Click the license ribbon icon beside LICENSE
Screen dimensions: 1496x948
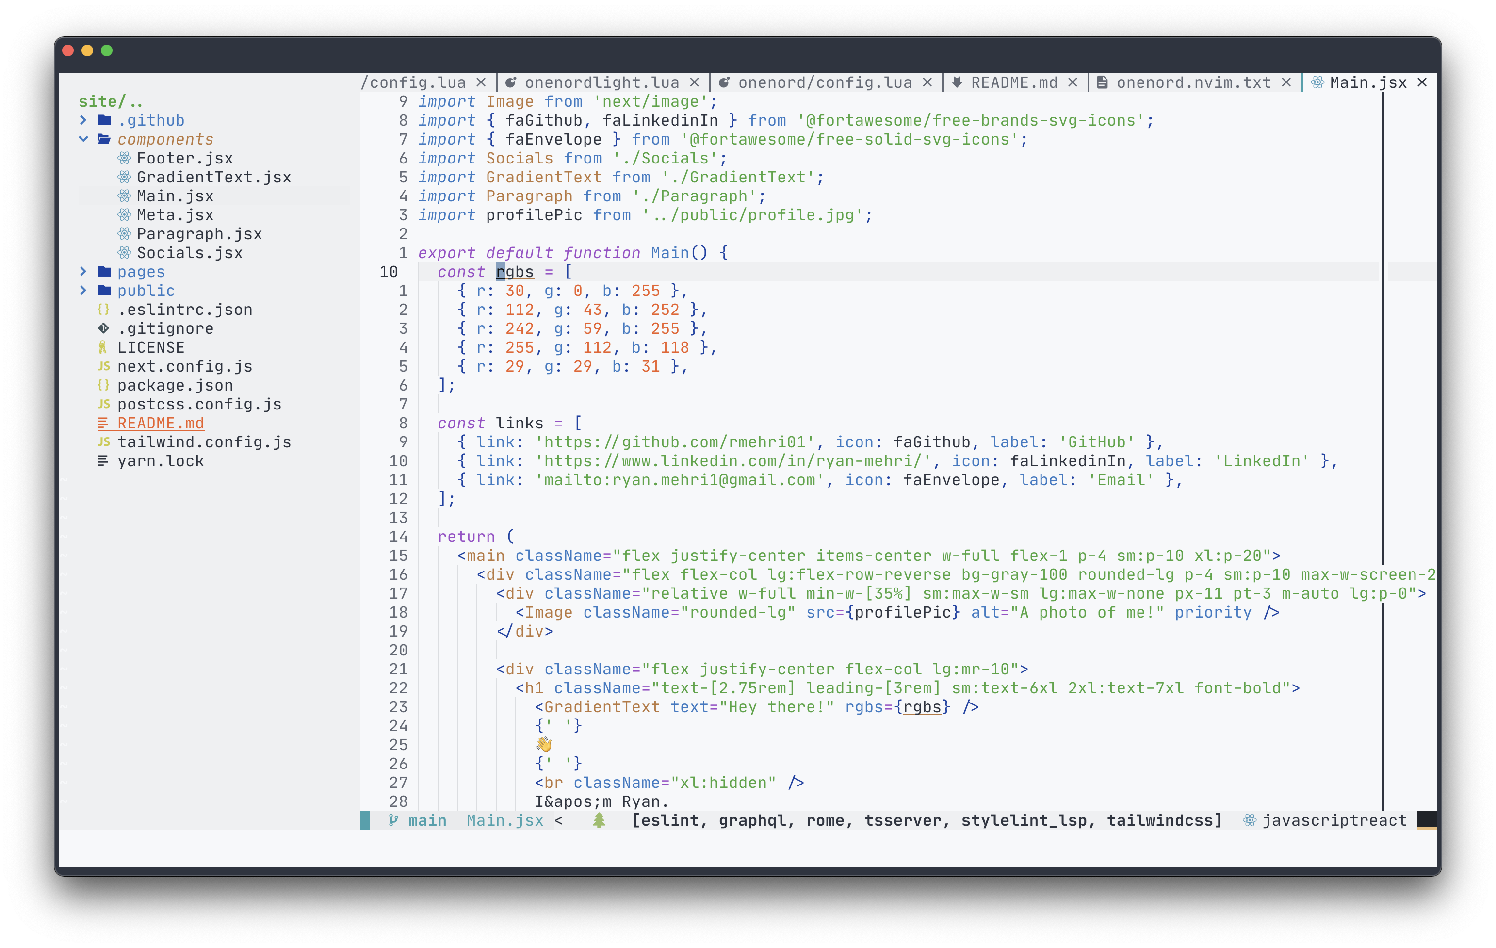point(102,347)
